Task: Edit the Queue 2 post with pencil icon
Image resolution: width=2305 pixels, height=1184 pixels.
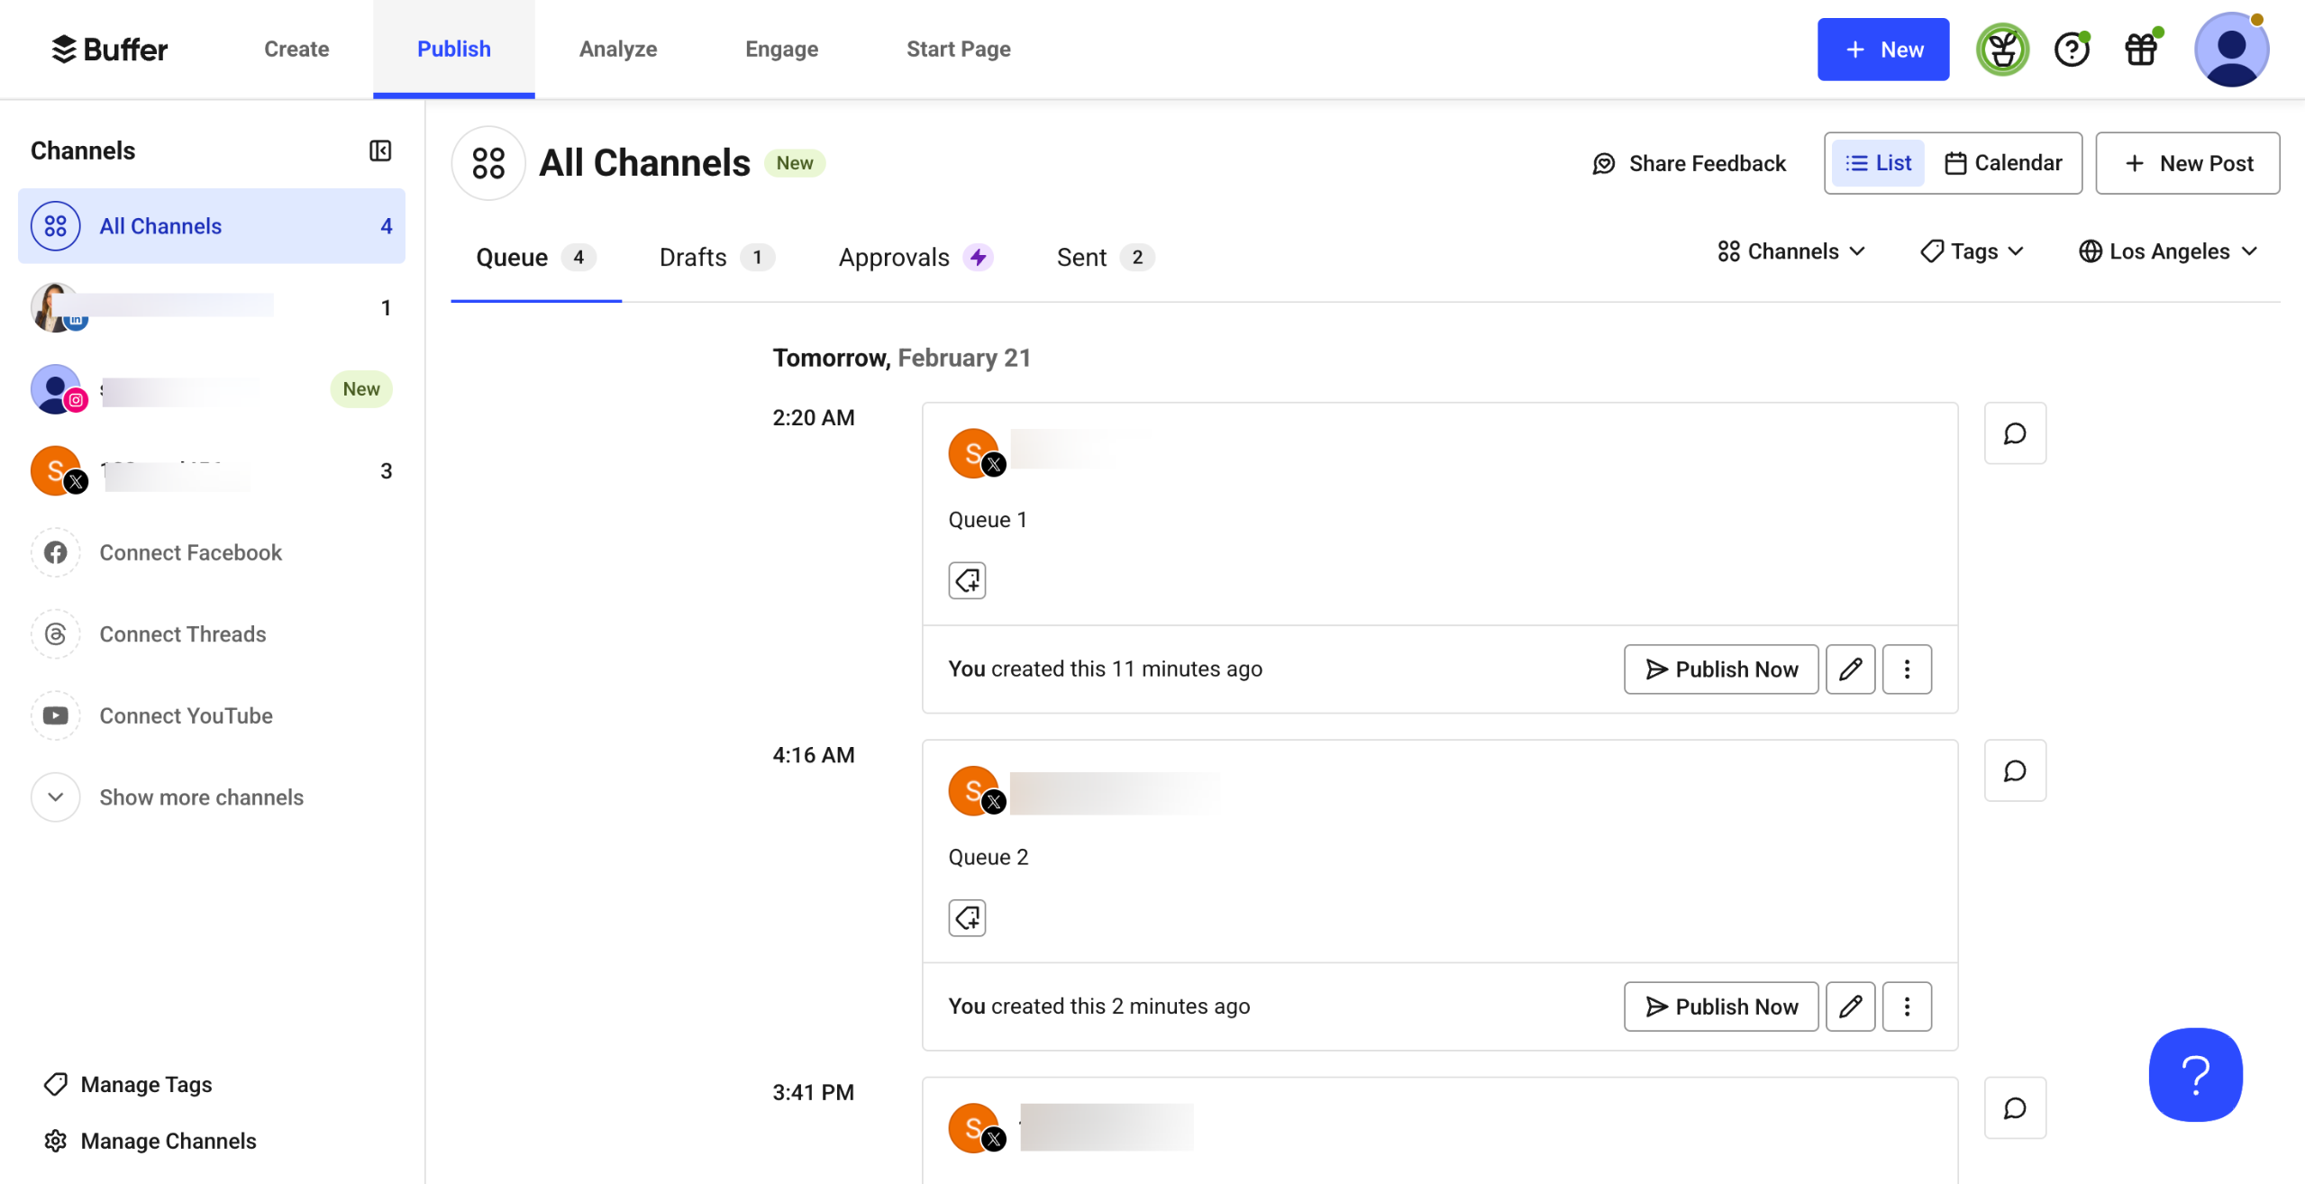Action: (x=1850, y=1006)
